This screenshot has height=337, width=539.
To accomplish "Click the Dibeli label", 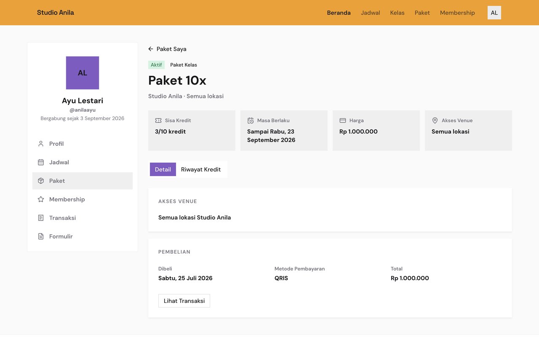I will pos(165,269).
